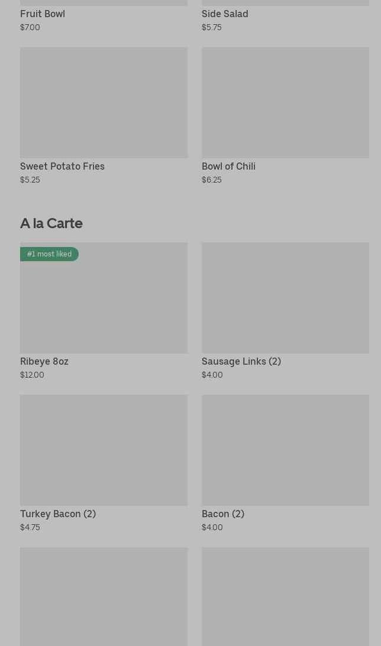Select the Bacon (2) item name
The height and width of the screenshot is (646, 381).
click(223, 514)
